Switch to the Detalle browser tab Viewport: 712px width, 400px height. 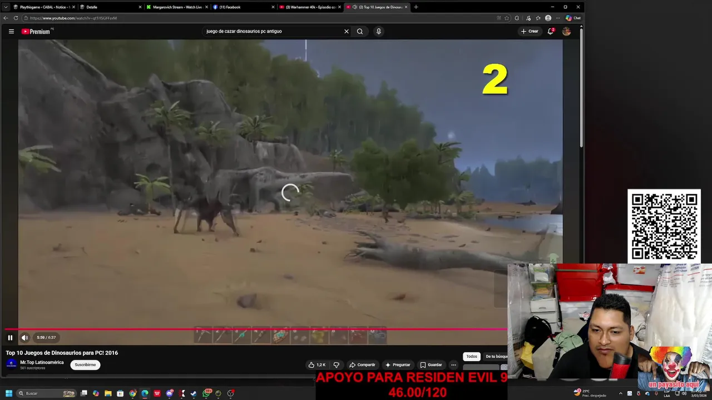tap(110, 7)
